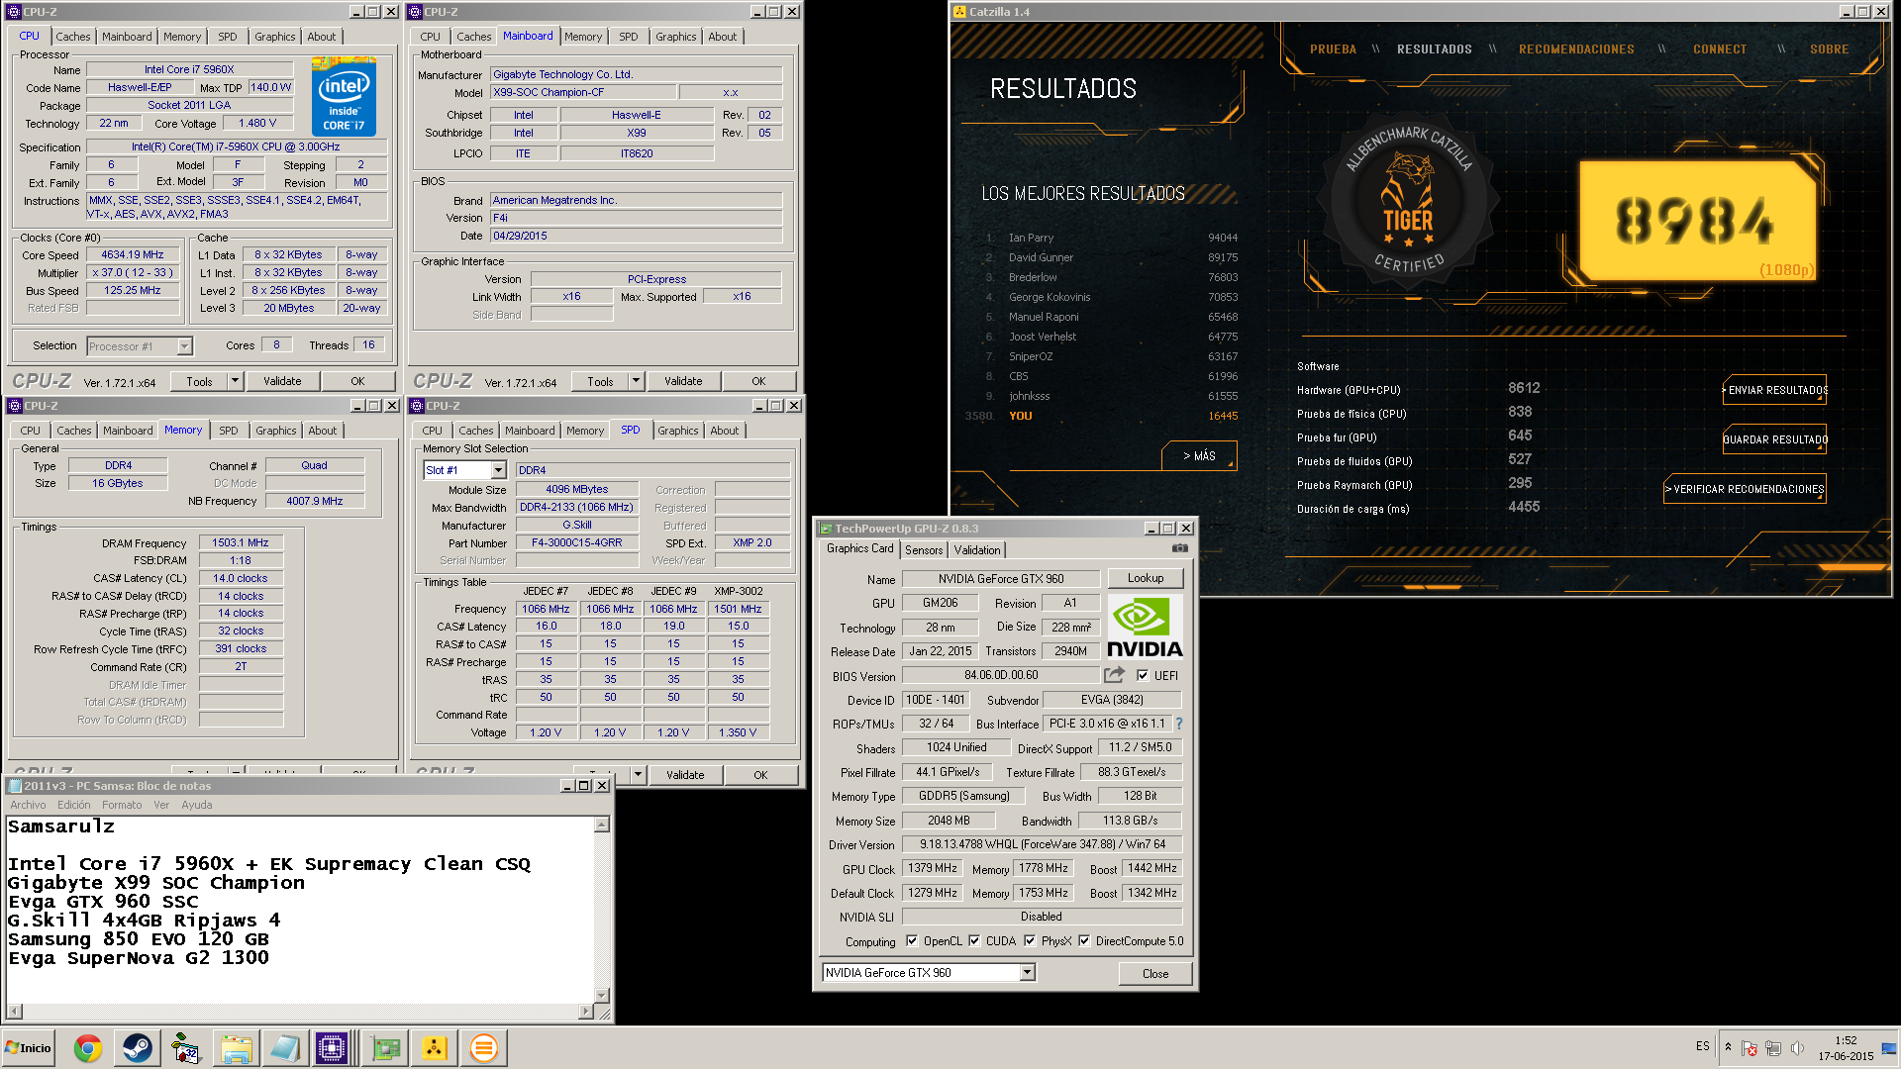Open network status icon in system tray
Image resolution: width=1901 pixels, height=1069 pixels.
1773,1048
